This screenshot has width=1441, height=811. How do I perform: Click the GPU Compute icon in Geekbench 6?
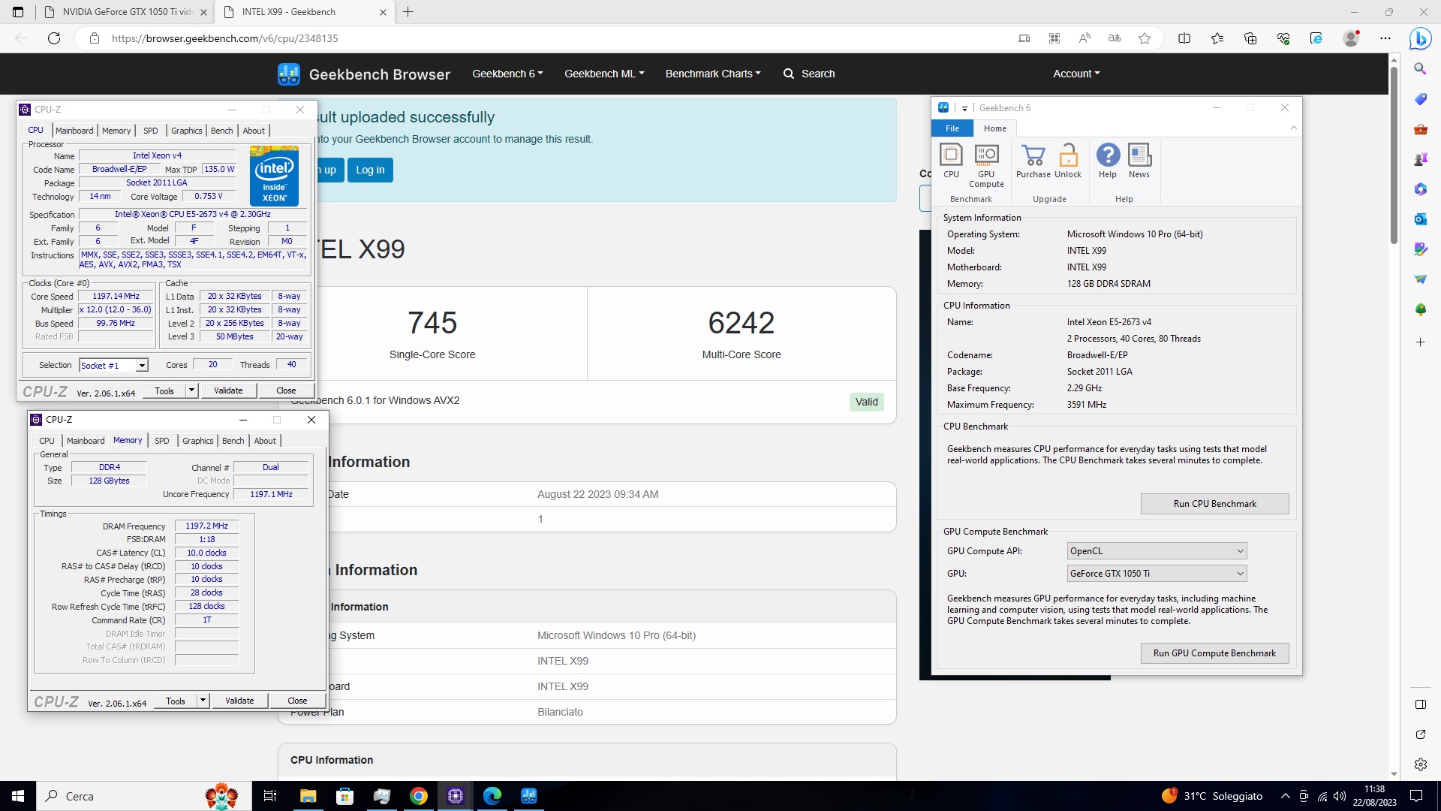[x=986, y=165]
